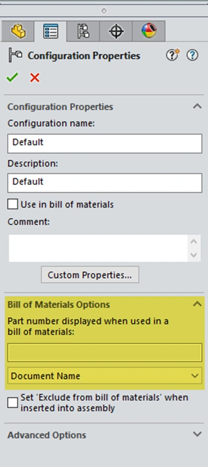Screen dimensions: 208x467
Task: Cancel with the red X icon
Action: pos(35,78)
